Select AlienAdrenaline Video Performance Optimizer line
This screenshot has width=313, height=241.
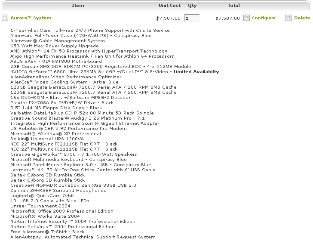pyautogui.click(x=66, y=77)
